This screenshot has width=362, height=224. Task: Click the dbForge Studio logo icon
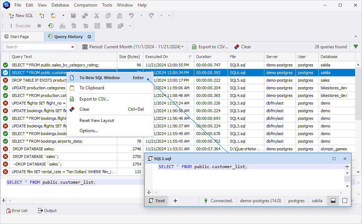pyautogui.click(x=7, y=5)
